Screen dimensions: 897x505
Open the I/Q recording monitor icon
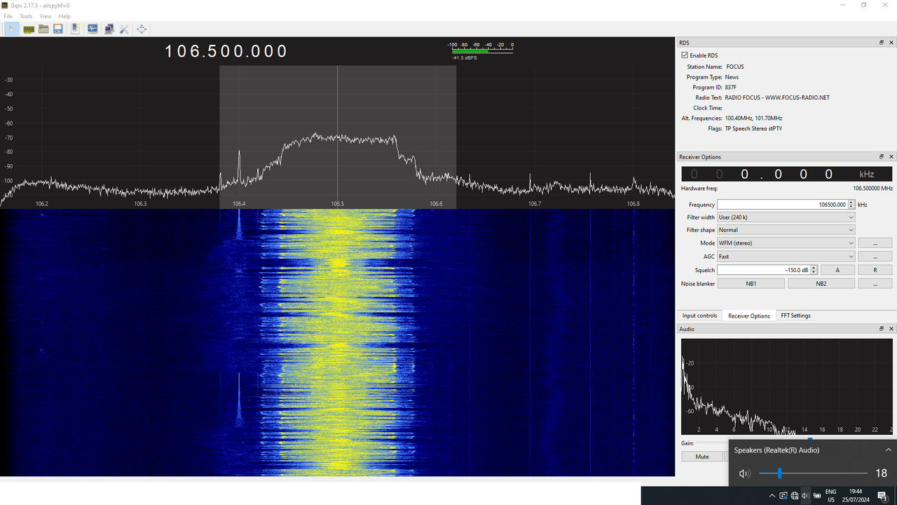click(92, 29)
